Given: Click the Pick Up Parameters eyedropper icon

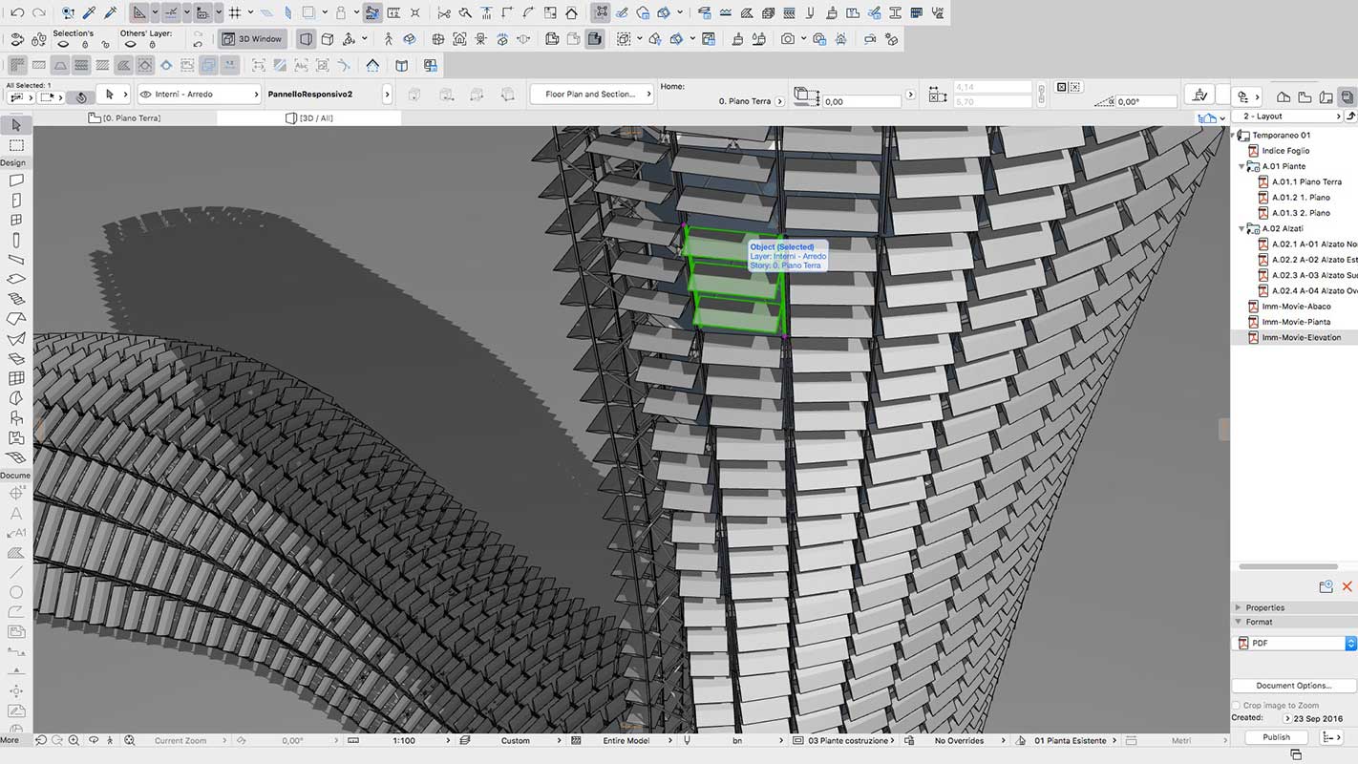Looking at the screenshot, I should click(x=92, y=12).
